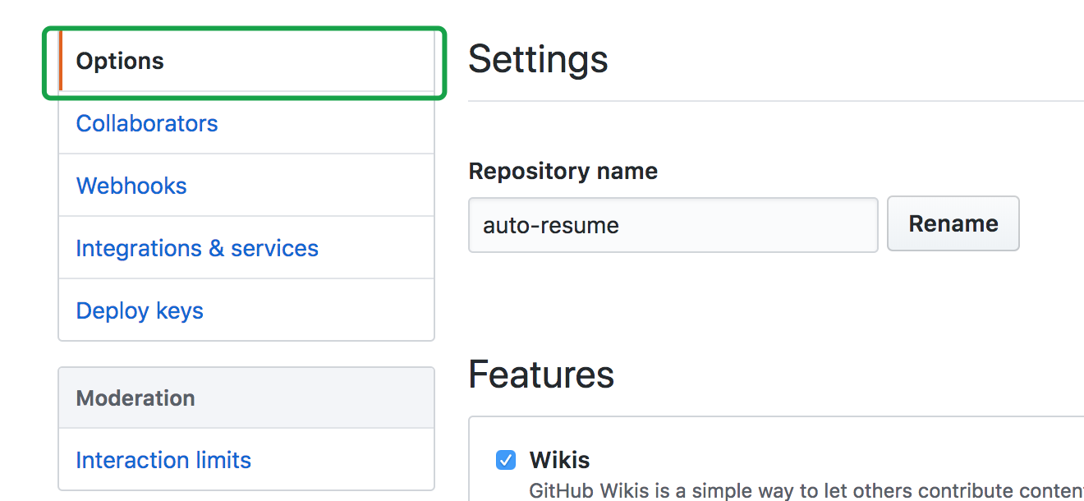Open the Options settings tab
This screenshot has width=1084, height=501.
(120, 62)
